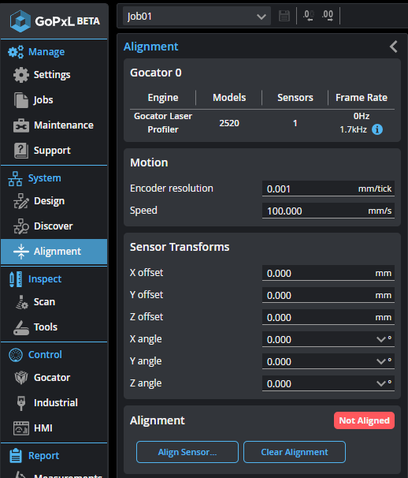Screen dimensions: 408x478
Task: Click the Align Sensor... button
Action: tap(187, 452)
